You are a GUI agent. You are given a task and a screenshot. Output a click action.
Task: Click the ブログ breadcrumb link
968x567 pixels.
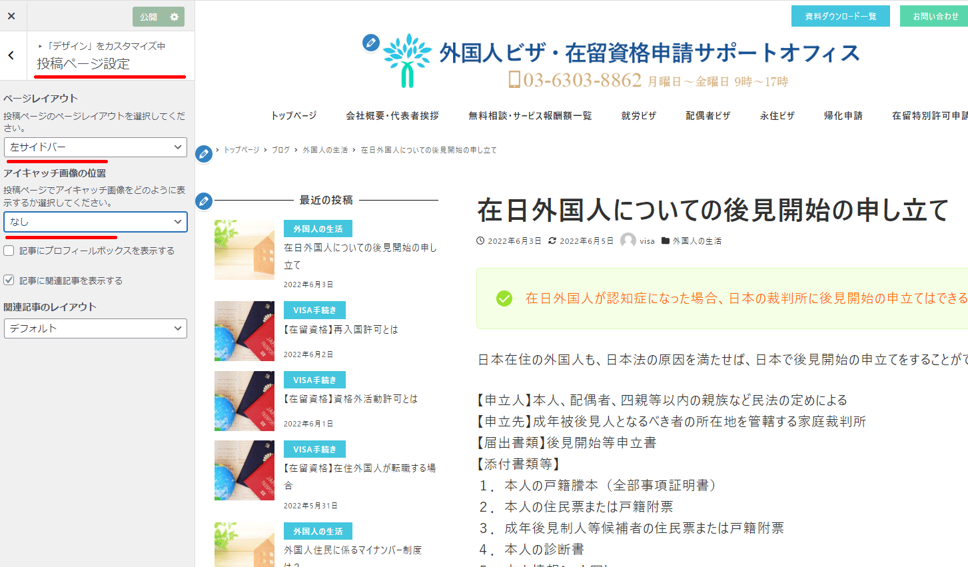point(280,150)
